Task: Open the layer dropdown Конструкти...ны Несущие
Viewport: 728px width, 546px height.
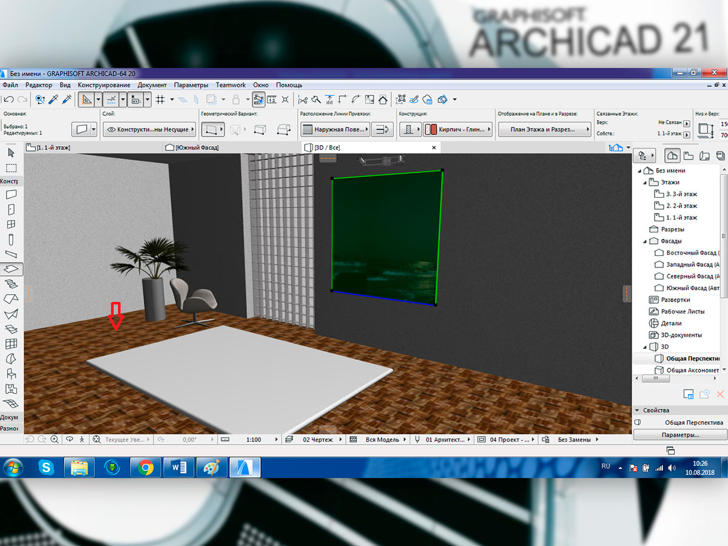Action: point(149,129)
